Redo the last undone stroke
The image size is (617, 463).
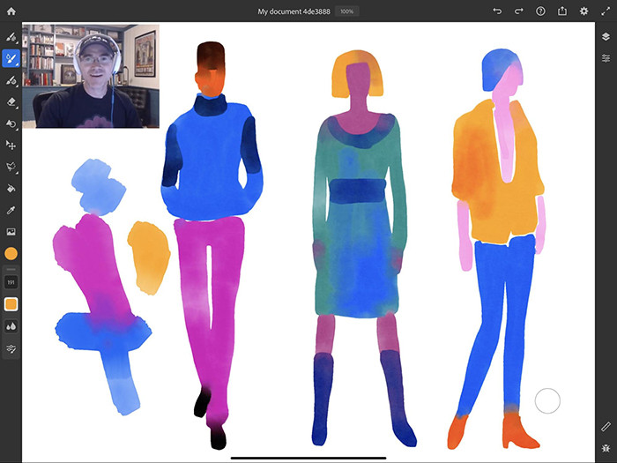tap(519, 11)
